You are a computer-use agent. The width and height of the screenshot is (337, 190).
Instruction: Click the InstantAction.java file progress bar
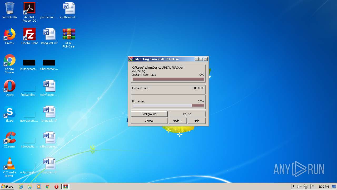[x=168, y=79]
